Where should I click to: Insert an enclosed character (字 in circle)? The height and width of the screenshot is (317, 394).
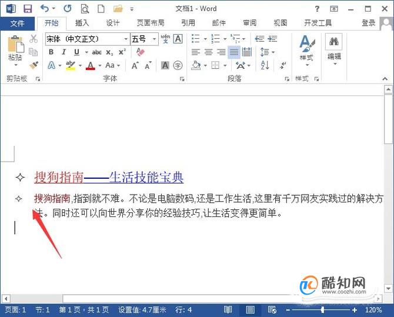[178, 66]
